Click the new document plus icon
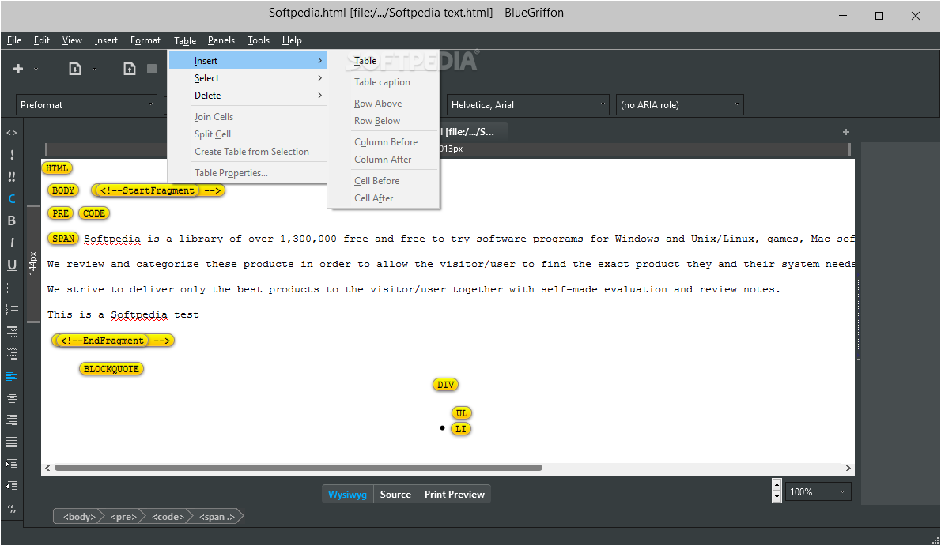Viewport: 941px width, 546px height. pos(18,69)
